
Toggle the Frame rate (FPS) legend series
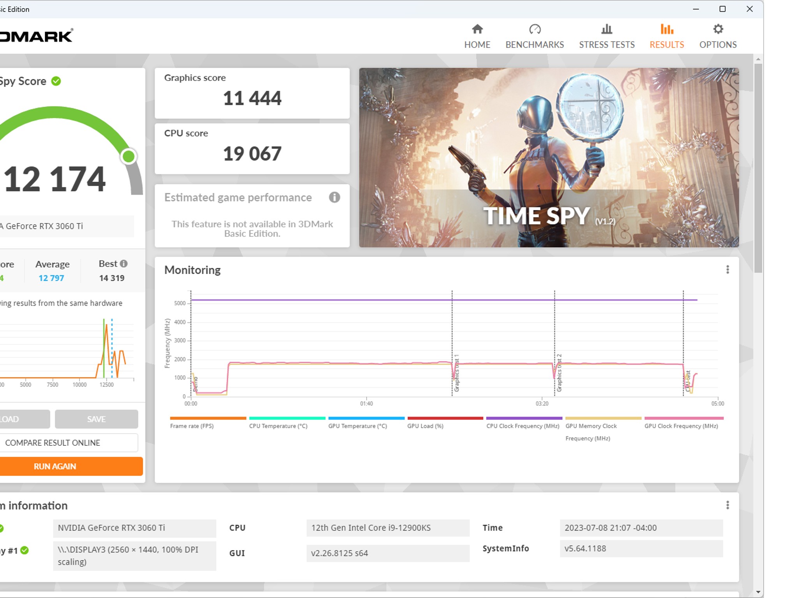tap(208, 423)
